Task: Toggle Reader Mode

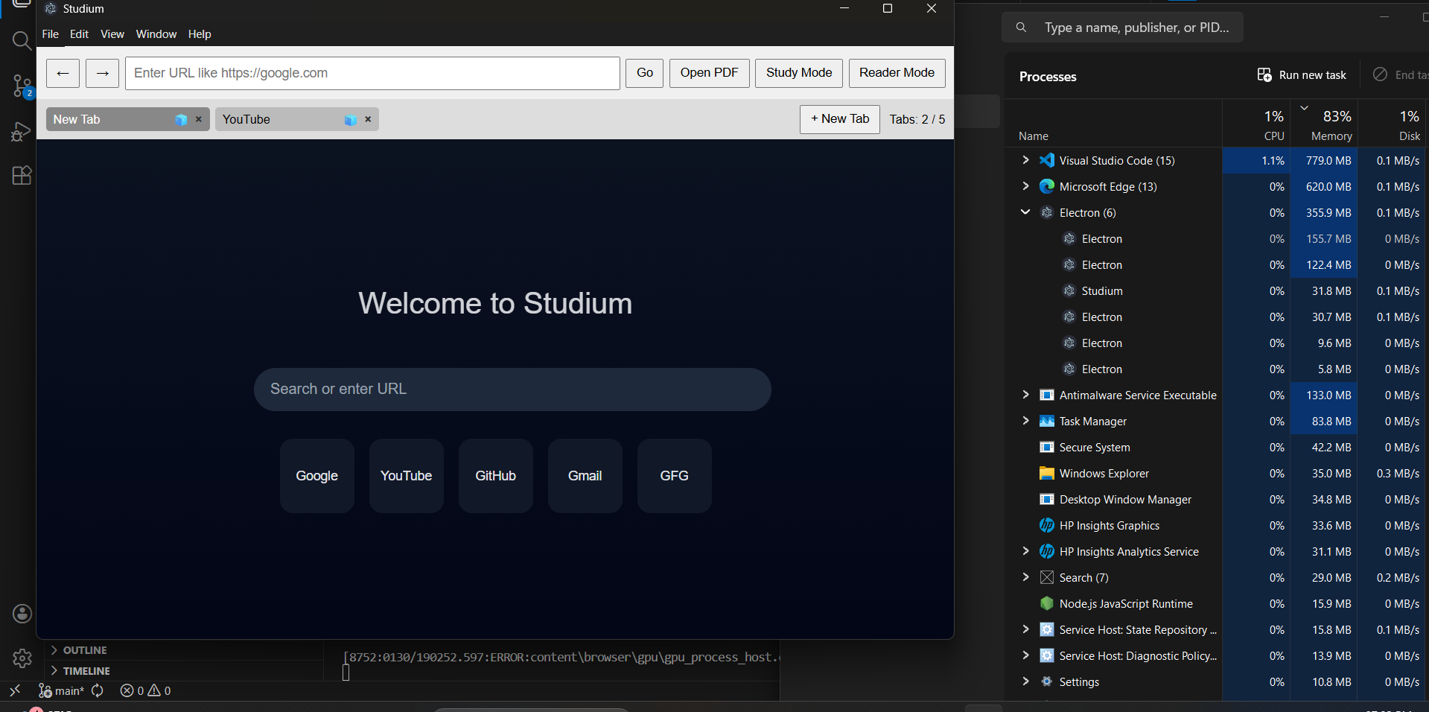Action: coord(897,73)
